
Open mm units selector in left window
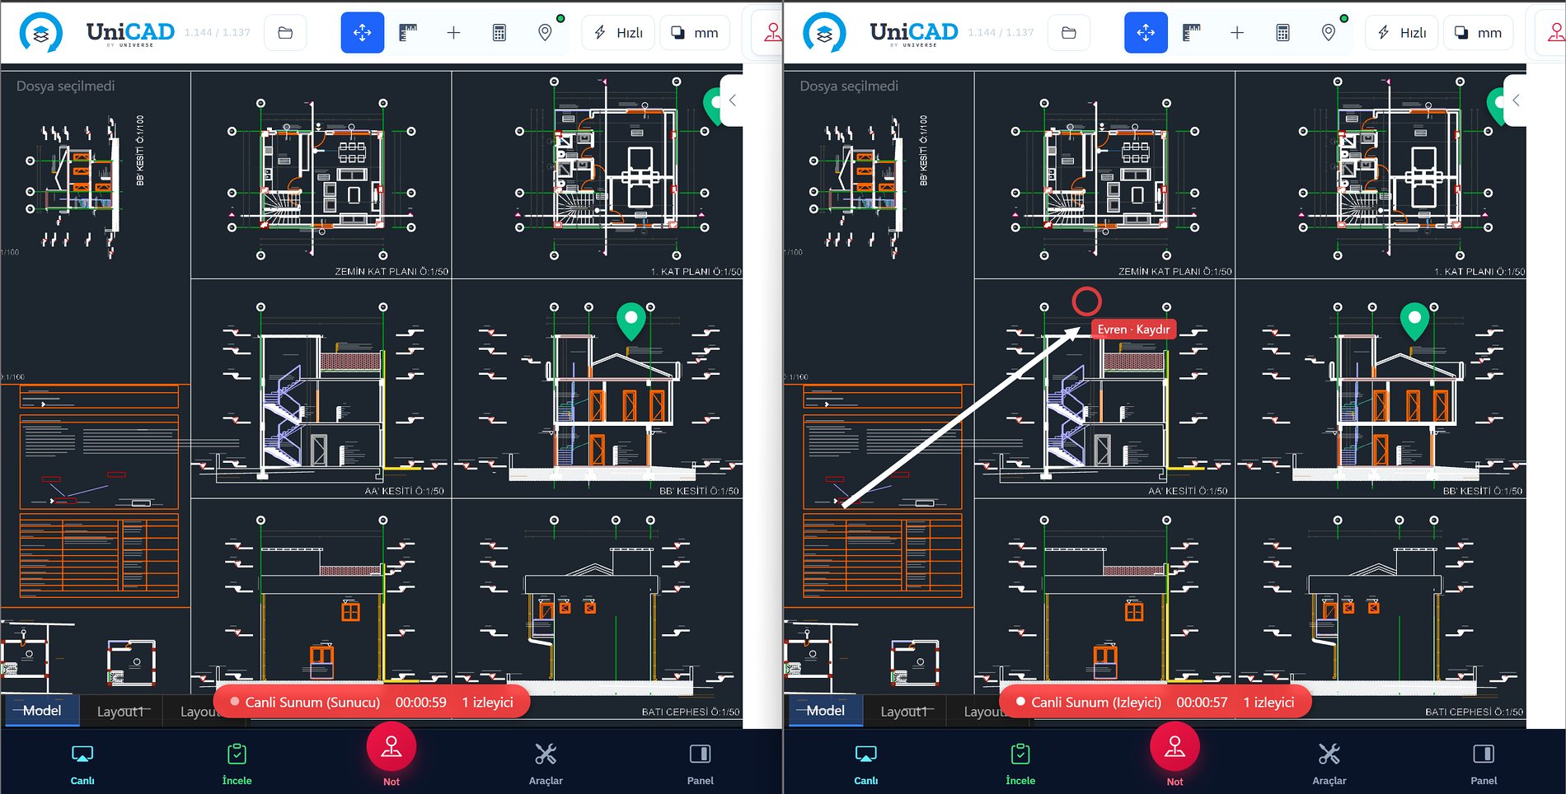point(695,33)
